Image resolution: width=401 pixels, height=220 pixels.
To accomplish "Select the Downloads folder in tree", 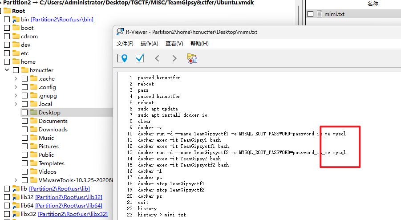I will click(x=53, y=130).
